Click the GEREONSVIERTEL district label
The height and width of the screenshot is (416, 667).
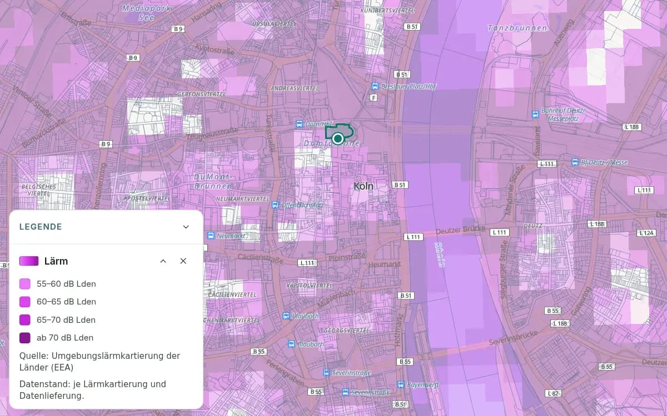(201, 94)
